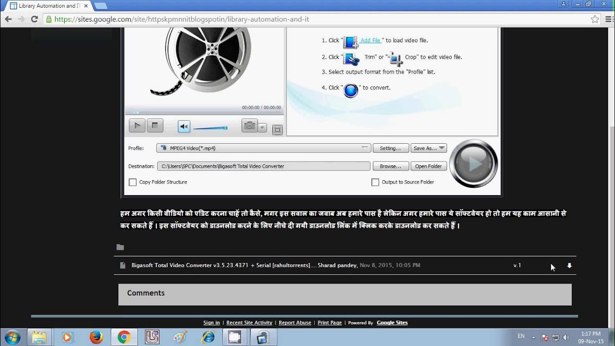The height and width of the screenshot is (346, 615).
Task: Open Bigasoft Total Video Converter attachment
Action: click(x=223, y=265)
